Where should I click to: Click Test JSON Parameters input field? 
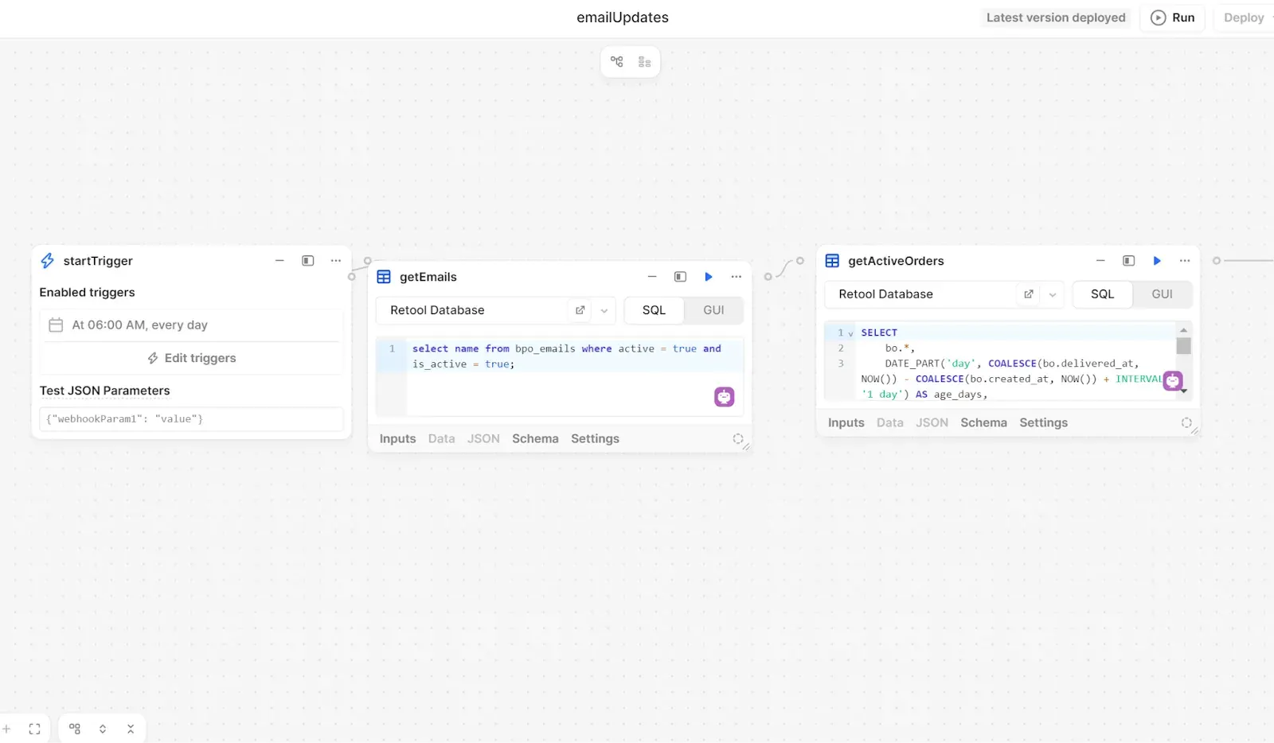[x=191, y=418]
